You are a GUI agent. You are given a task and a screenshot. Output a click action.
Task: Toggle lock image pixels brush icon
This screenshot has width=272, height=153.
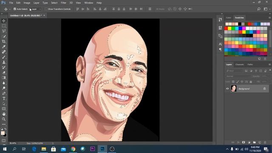click(238, 82)
